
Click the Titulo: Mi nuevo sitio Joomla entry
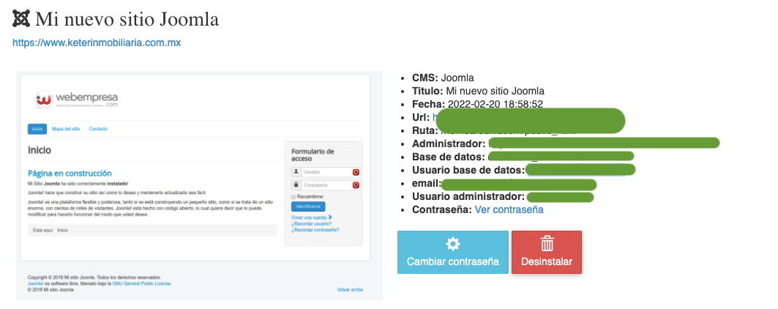pyautogui.click(x=479, y=92)
